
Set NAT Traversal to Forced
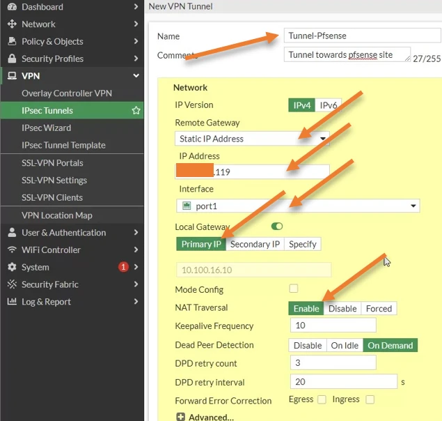379,308
